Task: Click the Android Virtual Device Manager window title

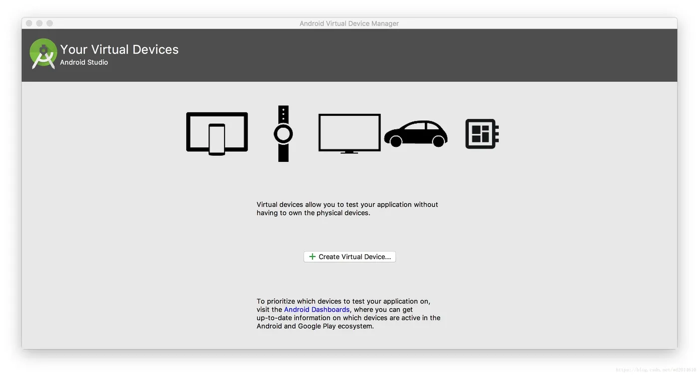Action: pos(349,23)
